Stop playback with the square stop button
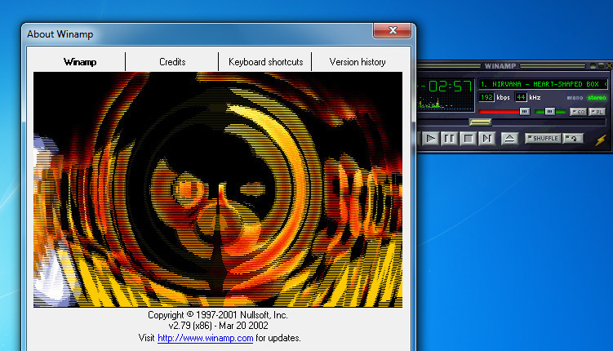The width and height of the screenshot is (613, 351). (x=468, y=139)
